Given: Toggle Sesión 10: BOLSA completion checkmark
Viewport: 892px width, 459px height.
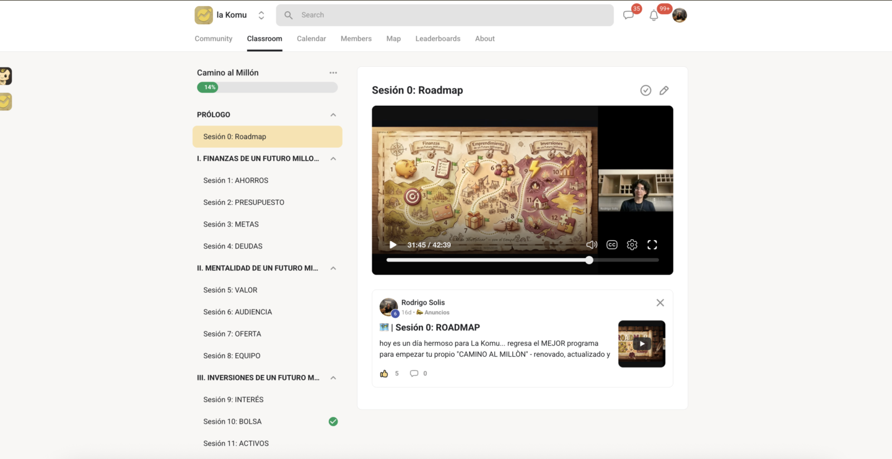Looking at the screenshot, I should (333, 422).
